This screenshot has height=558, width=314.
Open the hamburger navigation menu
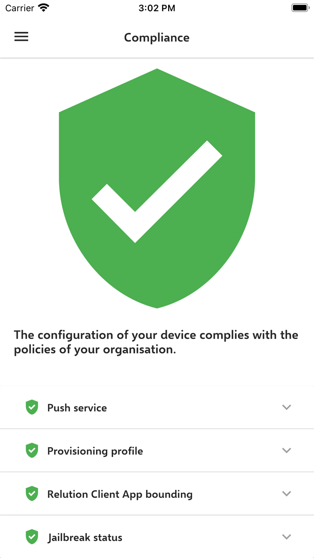click(x=21, y=37)
